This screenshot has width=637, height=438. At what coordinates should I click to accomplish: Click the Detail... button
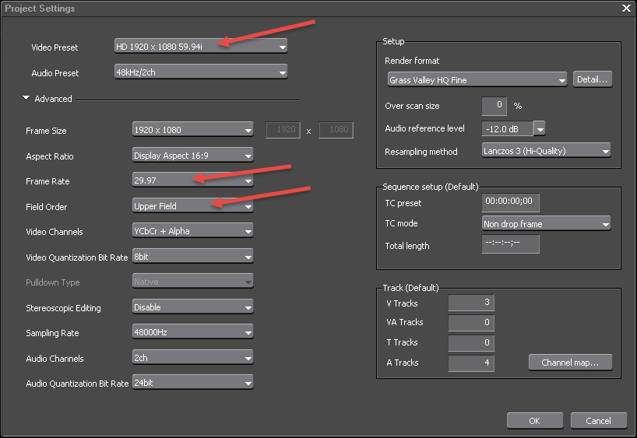[x=593, y=79]
